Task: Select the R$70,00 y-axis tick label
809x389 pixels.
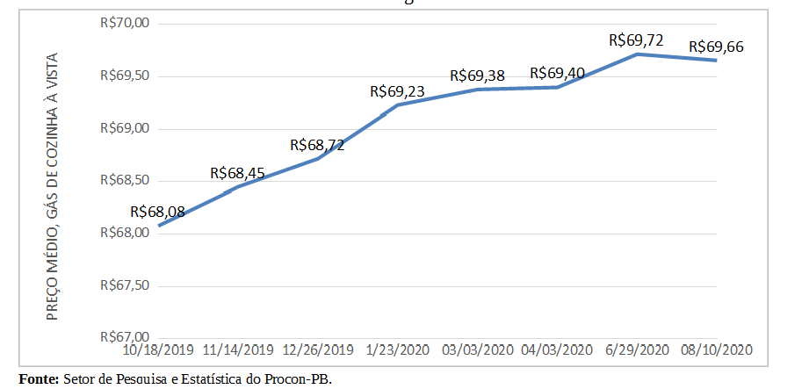Action: (126, 24)
